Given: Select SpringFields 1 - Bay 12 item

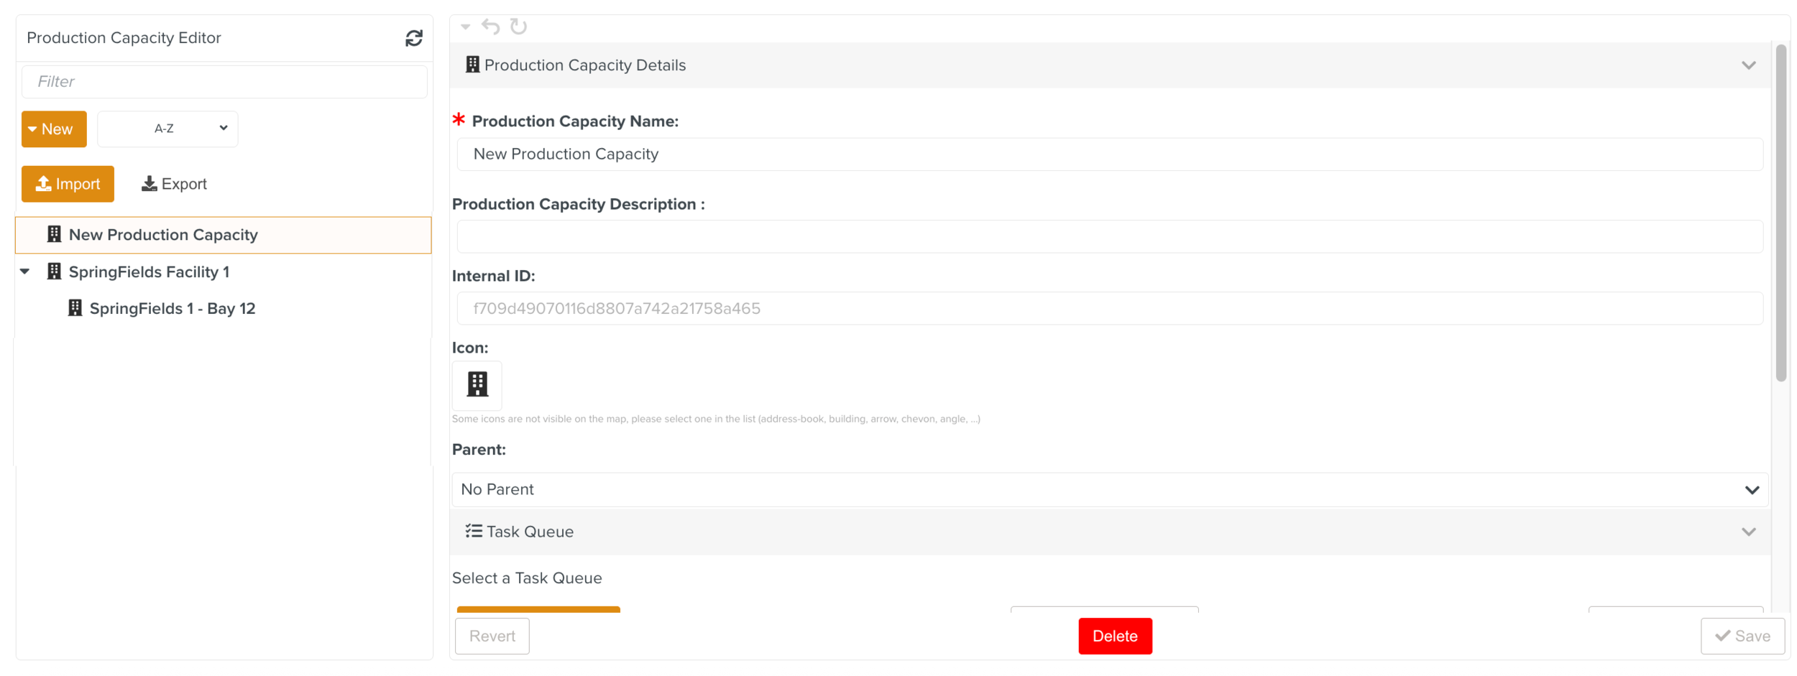Looking at the screenshot, I should point(173,308).
